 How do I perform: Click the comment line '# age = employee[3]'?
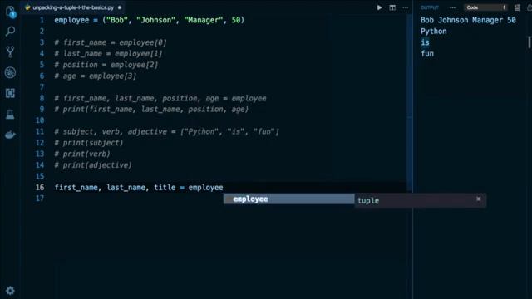point(96,76)
